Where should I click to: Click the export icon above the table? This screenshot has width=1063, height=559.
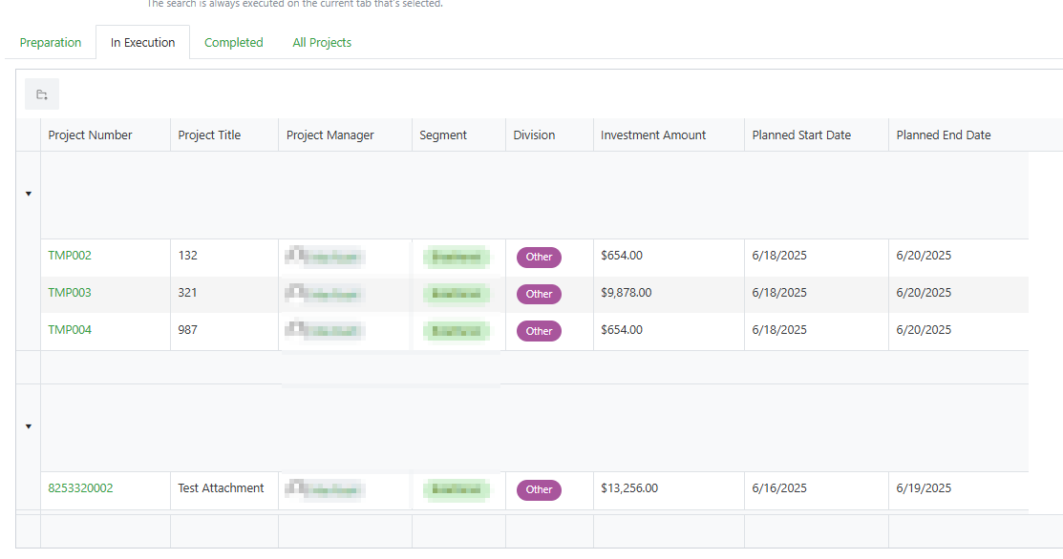pos(42,94)
